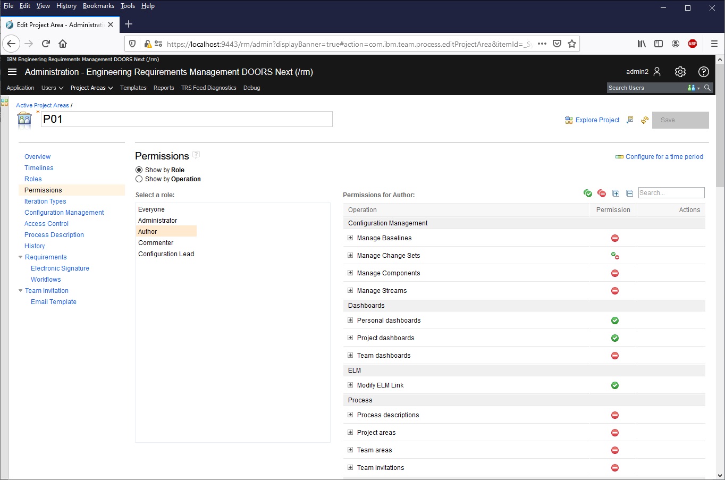Click the magnifier icon in Search Users
Screen dimensions: 725x480
[x=707, y=88]
